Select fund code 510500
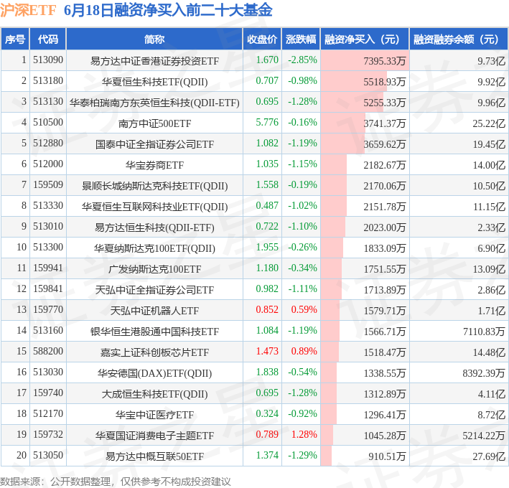 click(48, 122)
